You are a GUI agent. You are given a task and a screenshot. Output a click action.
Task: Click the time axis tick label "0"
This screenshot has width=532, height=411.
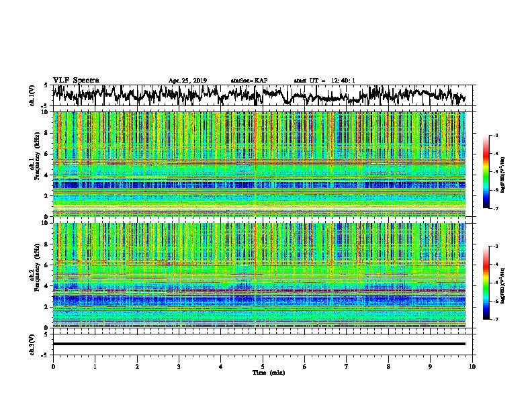(x=53, y=367)
